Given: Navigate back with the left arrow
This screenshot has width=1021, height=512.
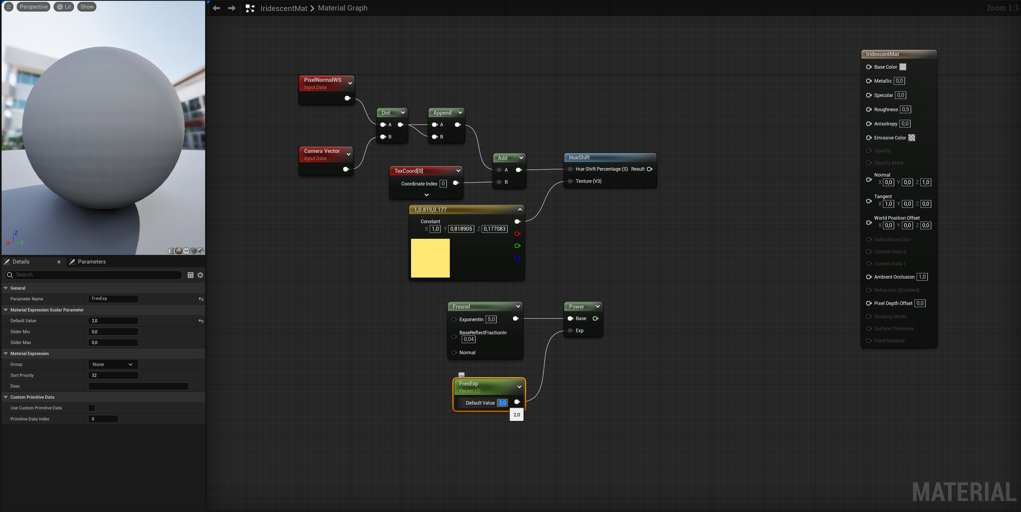Looking at the screenshot, I should point(216,8).
